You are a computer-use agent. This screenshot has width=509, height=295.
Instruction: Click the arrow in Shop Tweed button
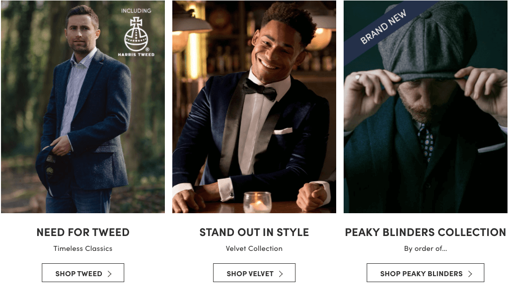[110, 274]
